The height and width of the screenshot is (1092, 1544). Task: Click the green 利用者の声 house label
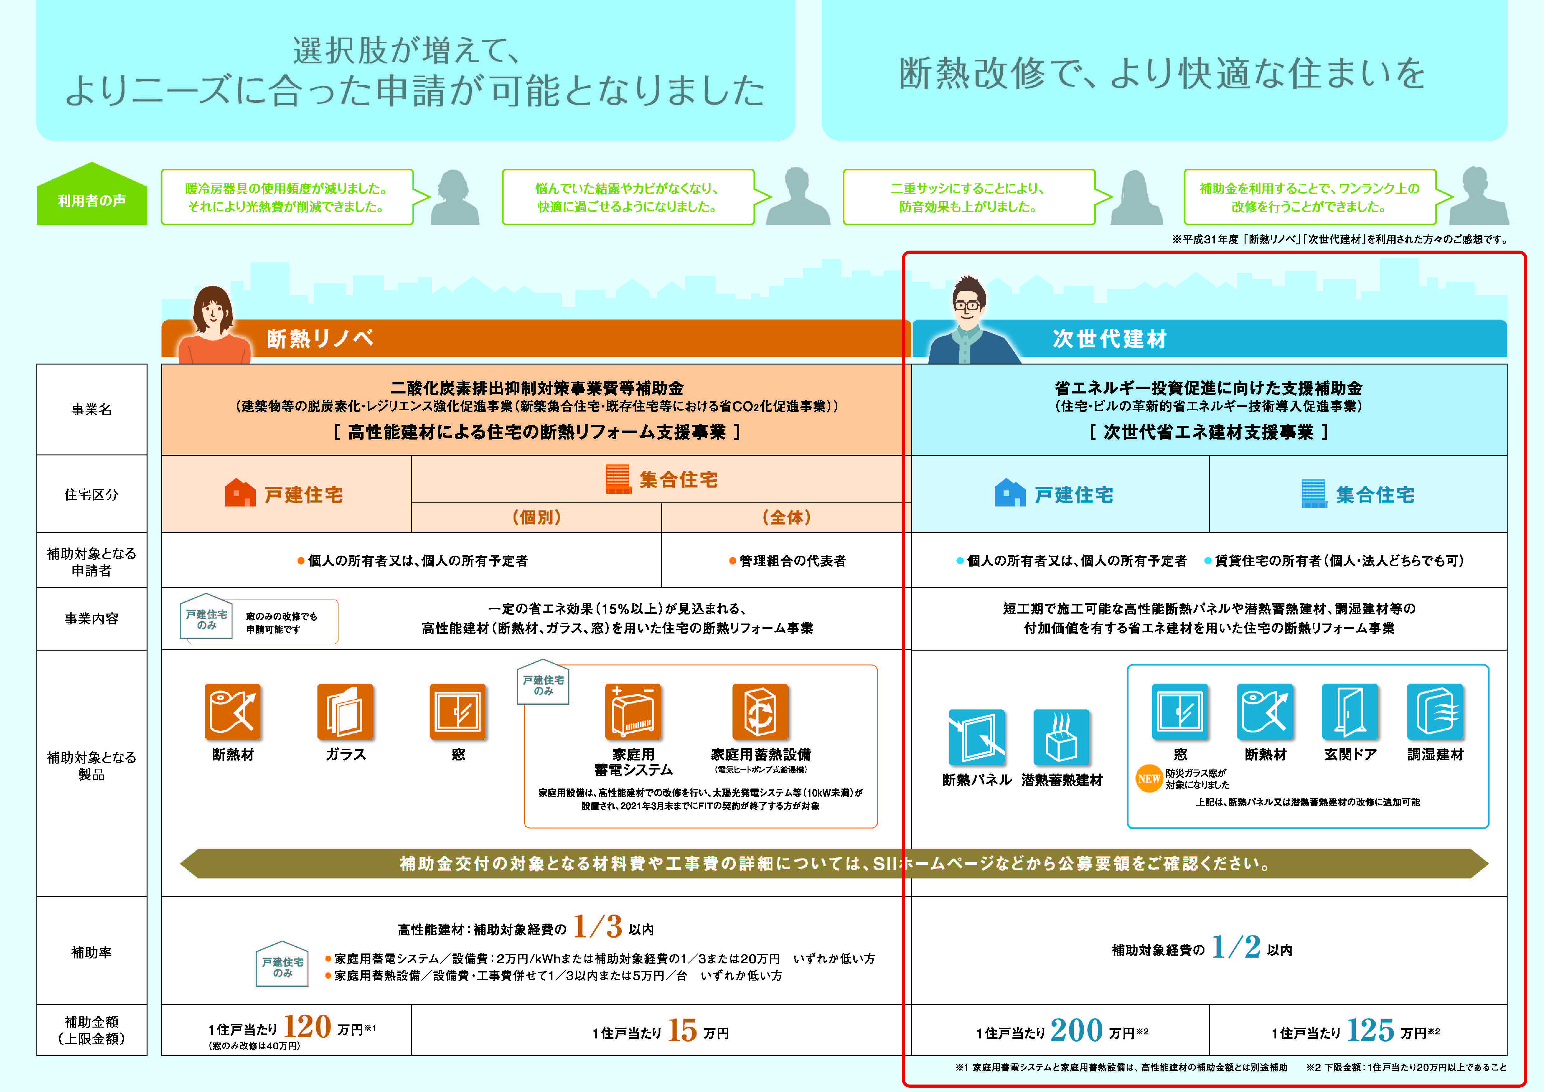(x=92, y=200)
